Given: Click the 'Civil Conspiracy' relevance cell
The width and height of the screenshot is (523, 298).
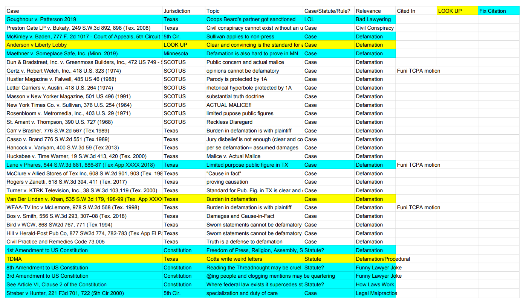Looking at the screenshot, I should click(375, 28).
